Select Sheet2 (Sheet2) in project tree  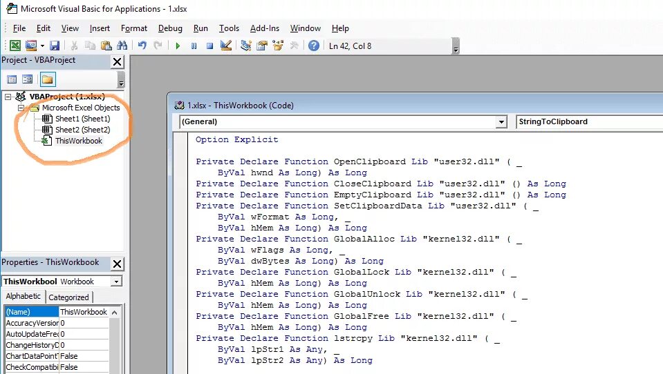pos(82,130)
